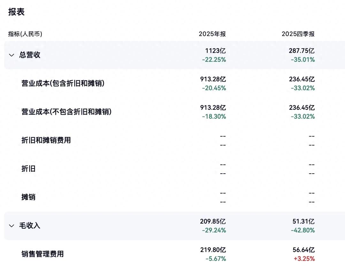The width and height of the screenshot is (345, 276).
Task: Open the 毛收入 row label
Action: [30, 226]
